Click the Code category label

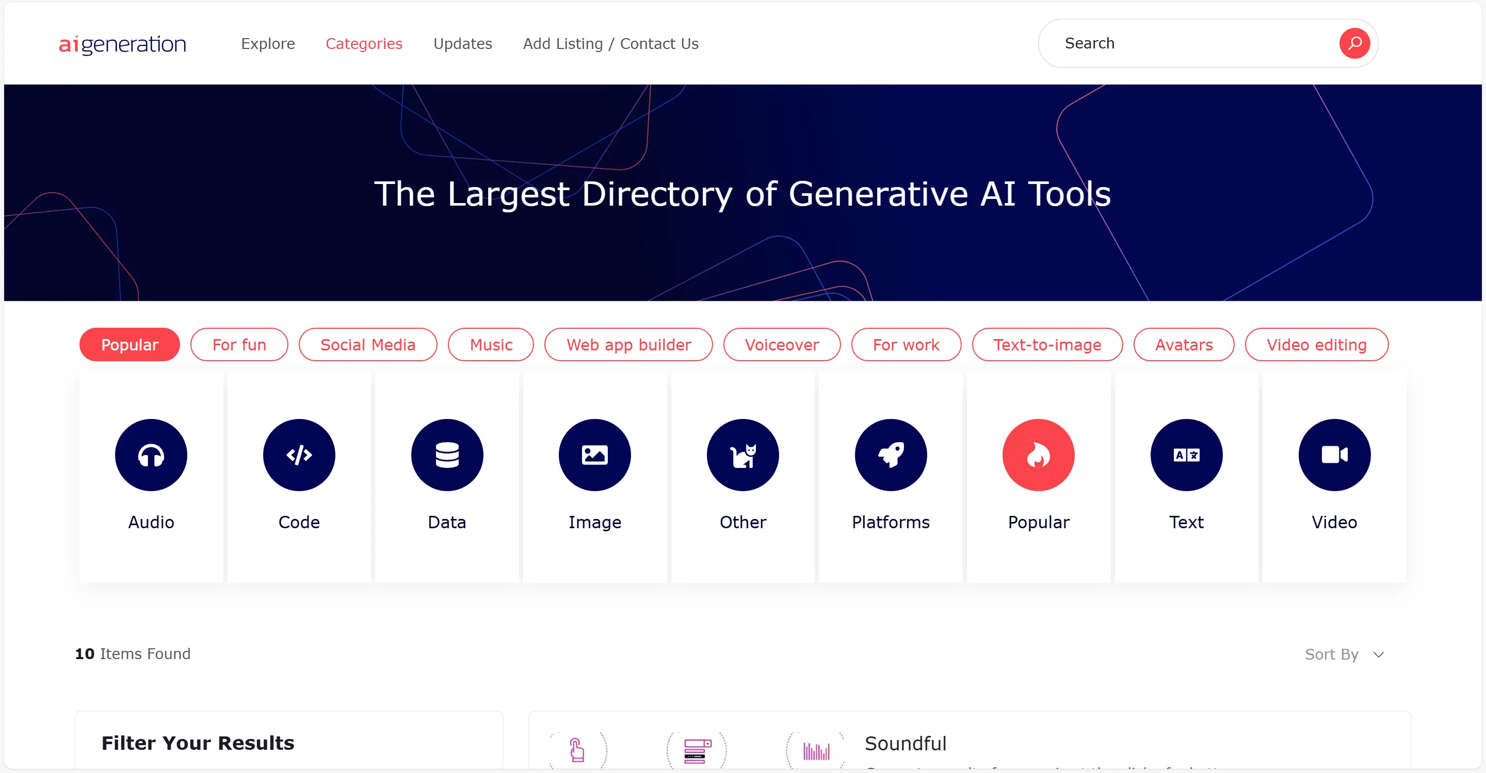(299, 522)
